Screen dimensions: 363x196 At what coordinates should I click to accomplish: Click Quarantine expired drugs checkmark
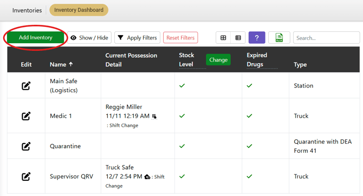pyautogui.click(x=249, y=146)
